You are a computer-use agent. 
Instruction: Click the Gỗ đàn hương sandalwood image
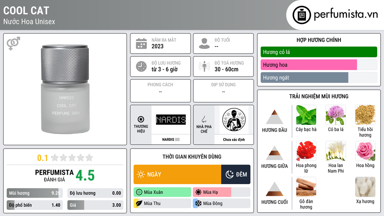306,187
